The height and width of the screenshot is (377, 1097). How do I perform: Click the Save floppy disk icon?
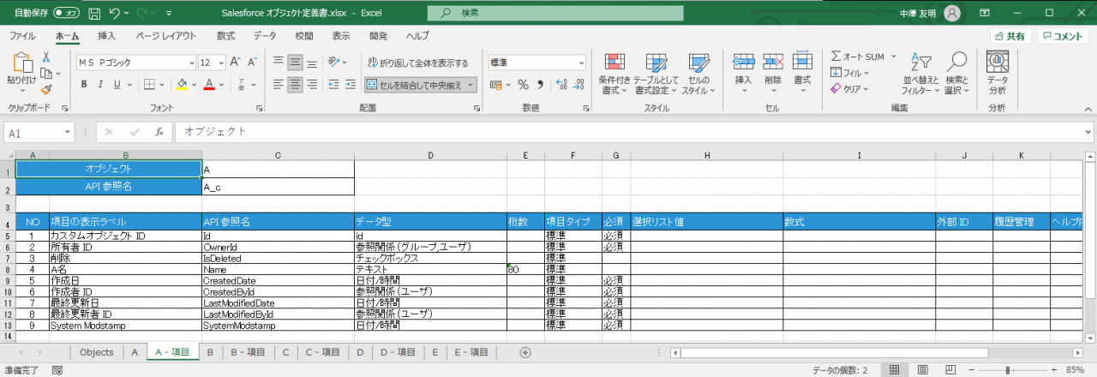click(x=94, y=14)
